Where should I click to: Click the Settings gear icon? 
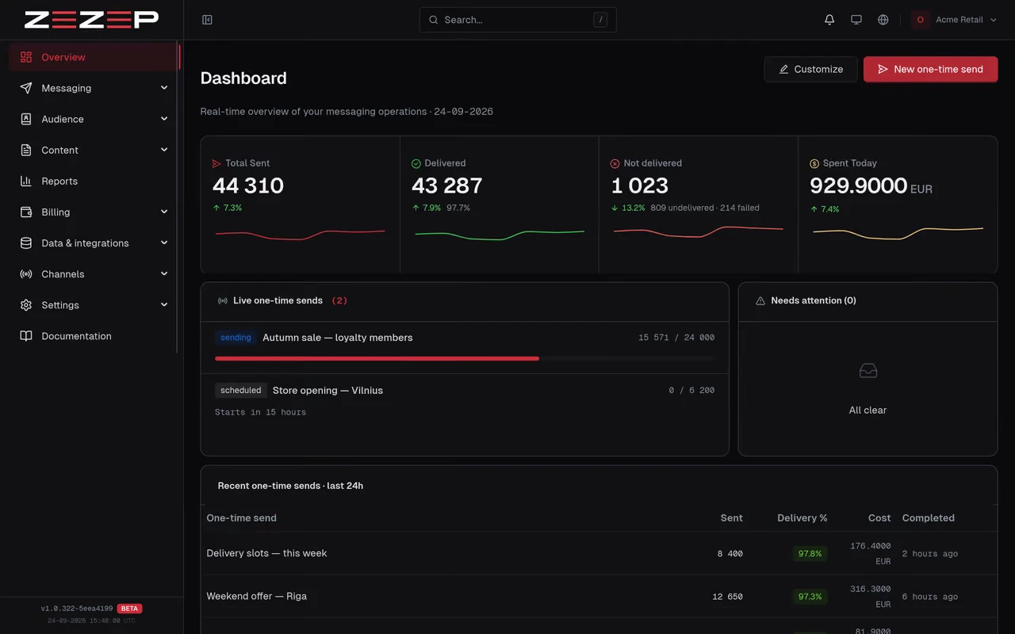pyautogui.click(x=26, y=304)
